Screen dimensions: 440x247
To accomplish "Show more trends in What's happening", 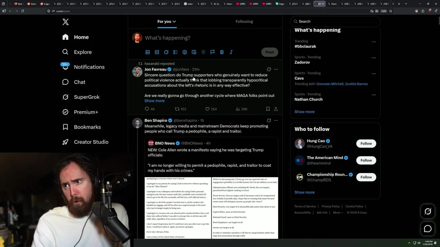I will pos(305,112).
